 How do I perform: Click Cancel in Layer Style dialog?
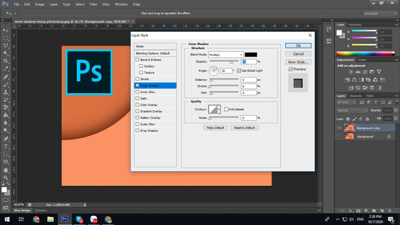[x=298, y=54]
